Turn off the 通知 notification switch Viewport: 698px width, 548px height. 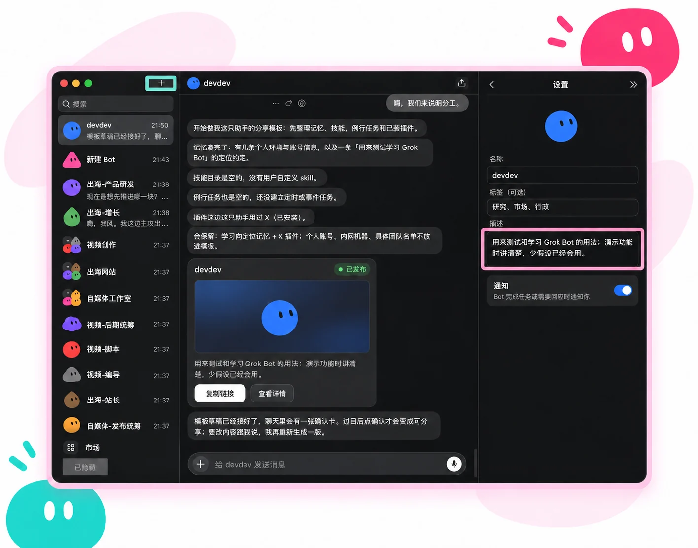(623, 291)
